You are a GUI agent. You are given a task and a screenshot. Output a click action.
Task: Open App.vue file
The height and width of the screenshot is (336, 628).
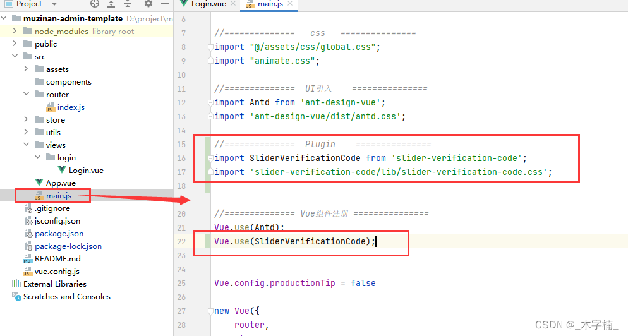tap(61, 183)
